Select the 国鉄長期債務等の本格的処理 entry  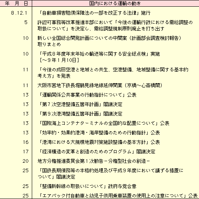tap(110, 174)
